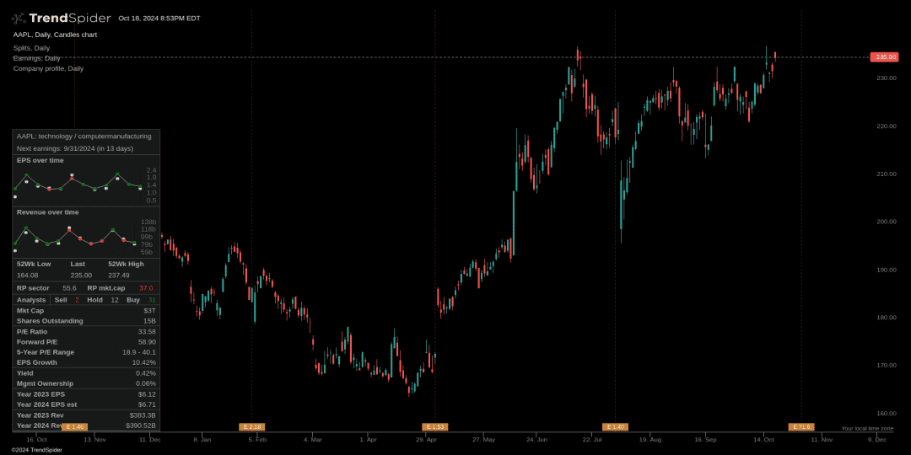
Task: Click the E 1.53 earnings marker
Action: pos(435,427)
